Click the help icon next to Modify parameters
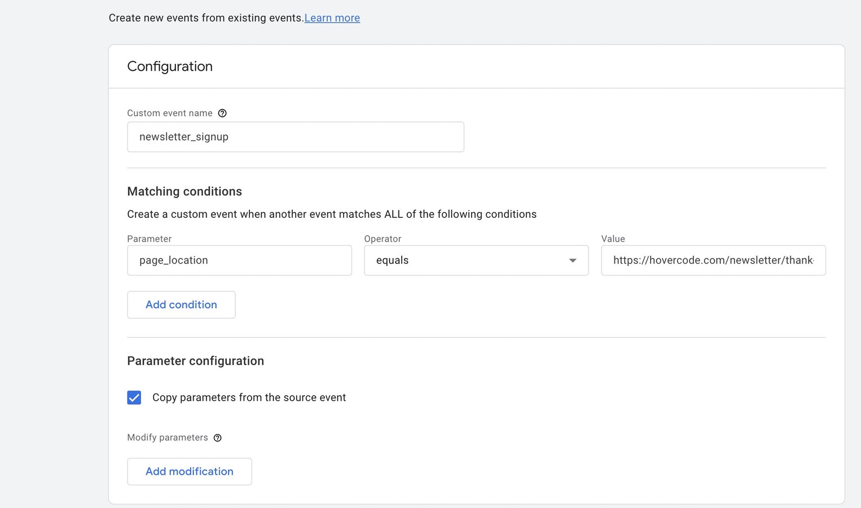This screenshot has width=861, height=508. [218, 437]
